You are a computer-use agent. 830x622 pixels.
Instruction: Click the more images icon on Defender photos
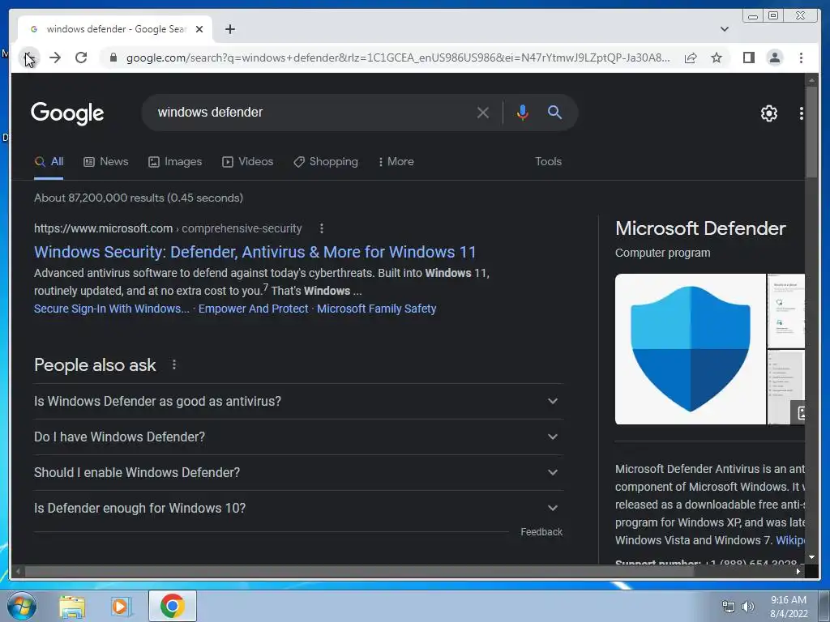click(x=798, y=412)
